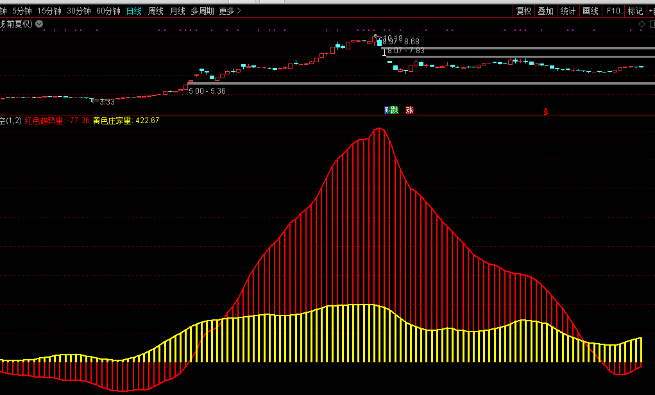Image resolution: width=655 pixels, height=395 pixels.
Task: Select the 30分钟 chart period
Action: [79, 11]
